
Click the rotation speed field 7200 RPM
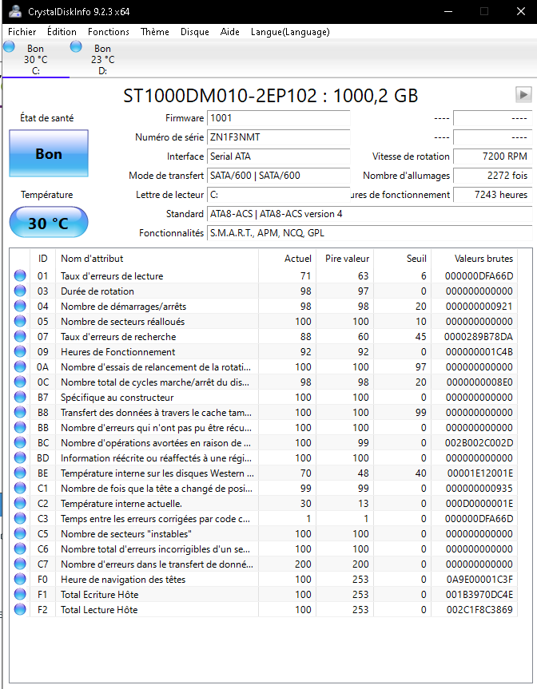(492, 156)
